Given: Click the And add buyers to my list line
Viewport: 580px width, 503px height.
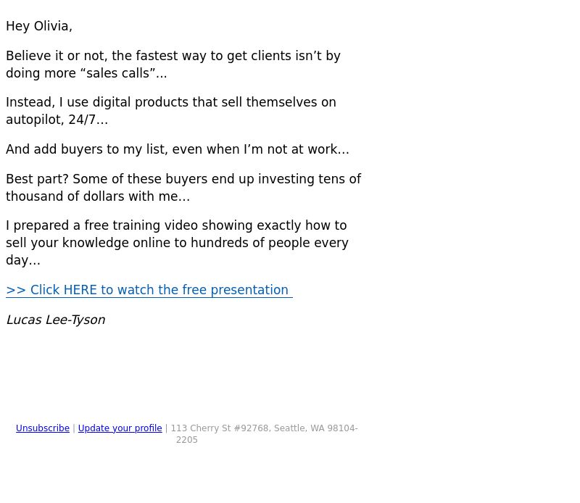Looking at the screenshot, I should pos(178,149).
